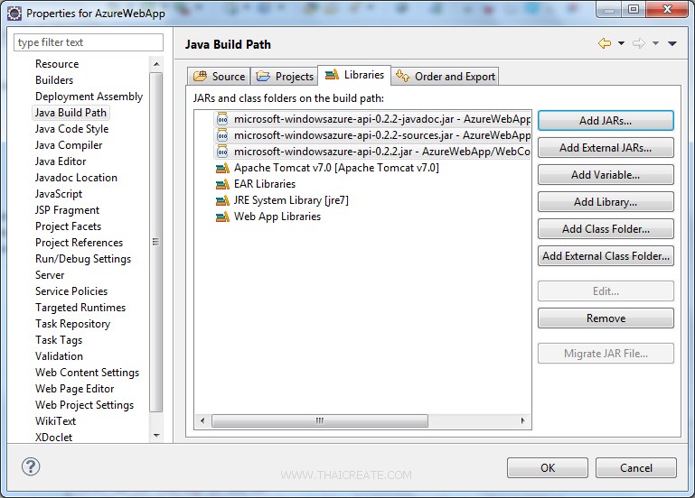Screen dimensions: 695x498
Task: Select Apache Tomcat v7.0 library row
Action: tap(327, 168)
